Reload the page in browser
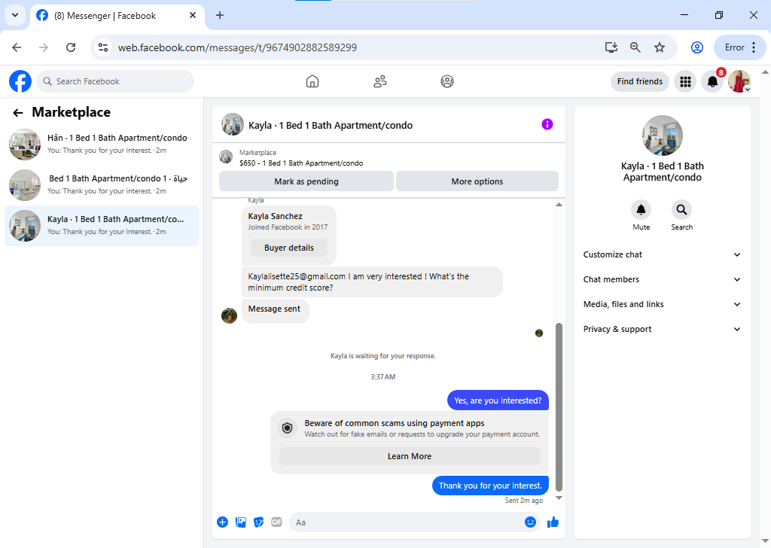Image resolution: width=771 pixels, height=548 pixels. click(71, 47)
